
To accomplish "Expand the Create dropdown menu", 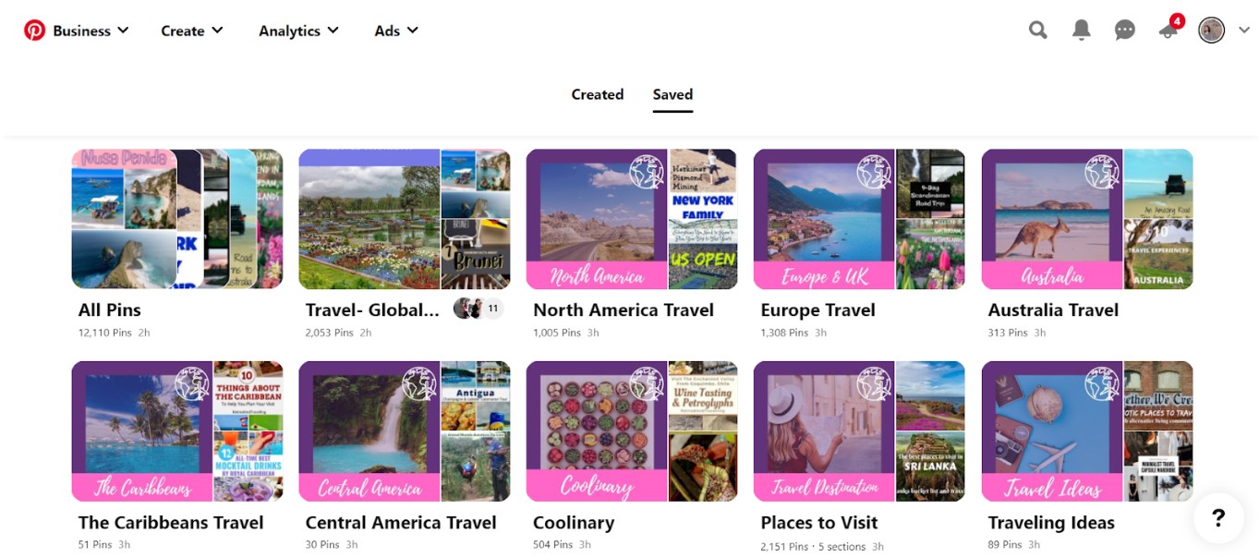I will pyautogui.click(x=192, y=30).
